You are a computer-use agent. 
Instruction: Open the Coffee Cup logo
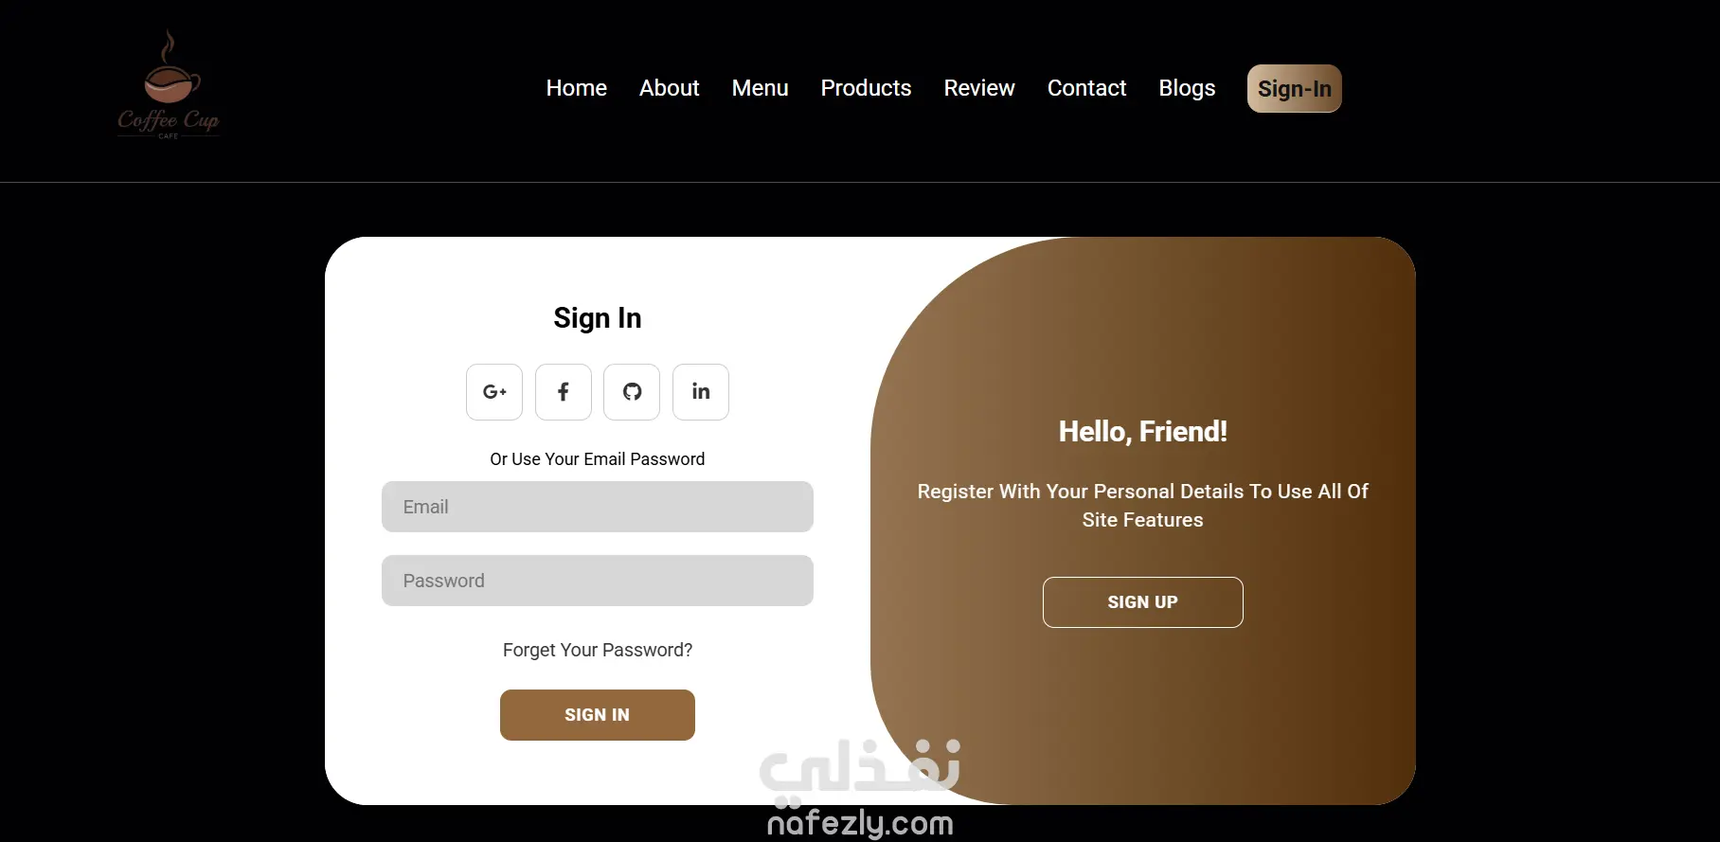click(x=169, y=85)
